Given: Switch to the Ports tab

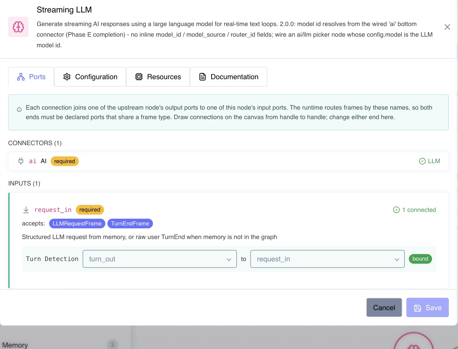Looking at the screenshot, I should 31,77.
